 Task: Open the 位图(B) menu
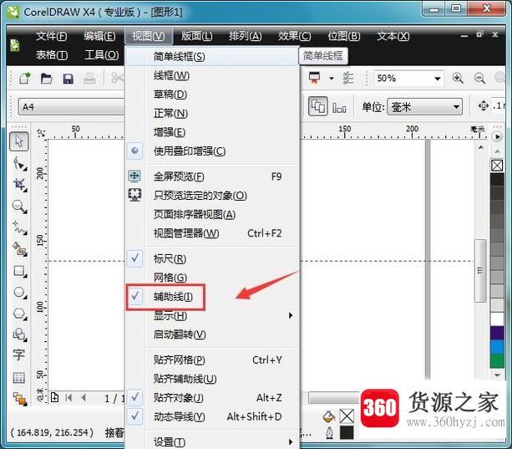point(344,36)
